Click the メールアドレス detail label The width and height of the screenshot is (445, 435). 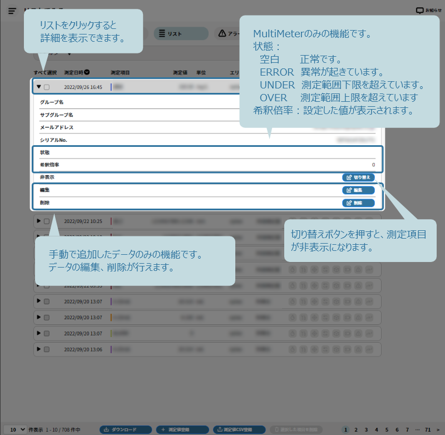point(57,127)
